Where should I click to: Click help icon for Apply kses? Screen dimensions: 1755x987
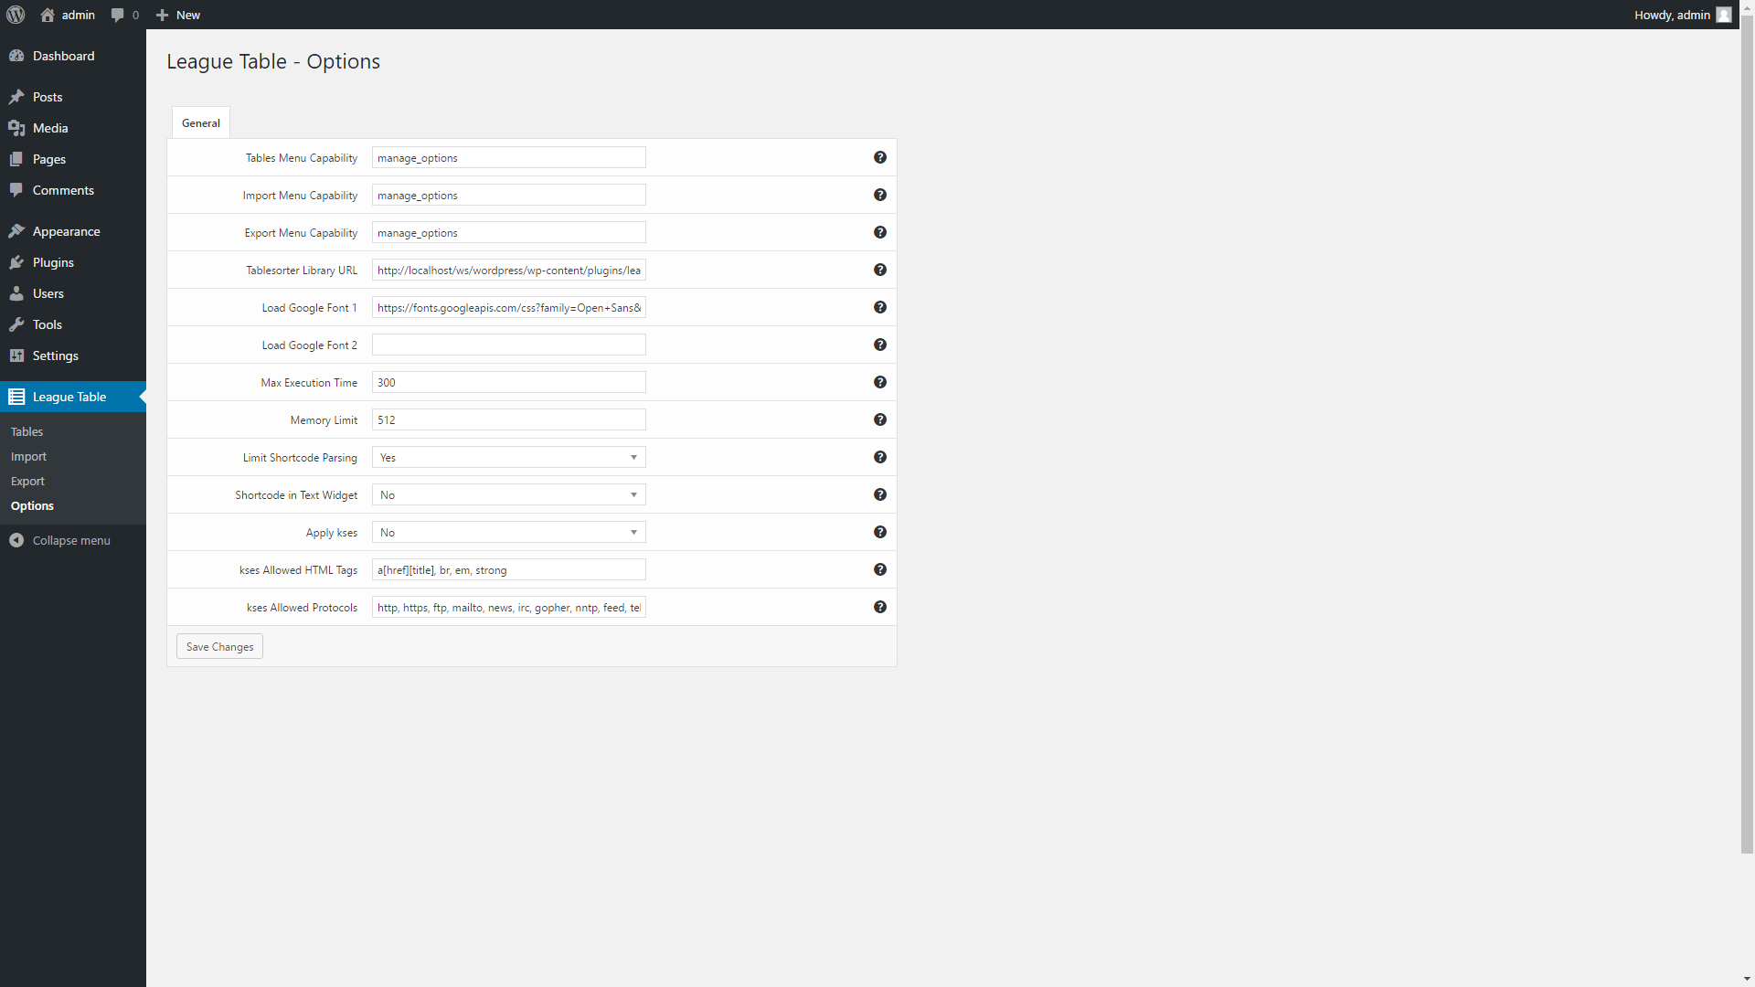[x=879, y=532]
